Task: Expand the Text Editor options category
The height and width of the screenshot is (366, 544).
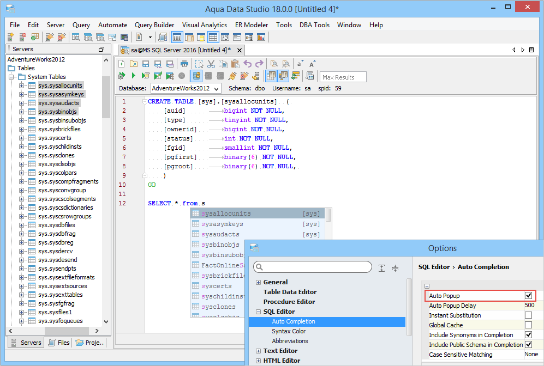Action: pos(258,351)
